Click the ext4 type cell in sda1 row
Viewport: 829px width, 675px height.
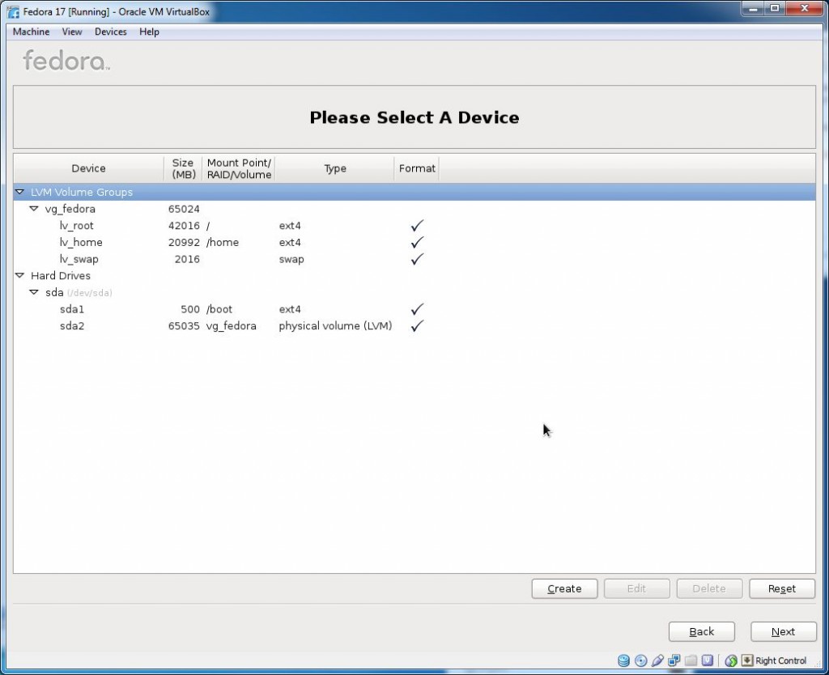pos(290,309)
